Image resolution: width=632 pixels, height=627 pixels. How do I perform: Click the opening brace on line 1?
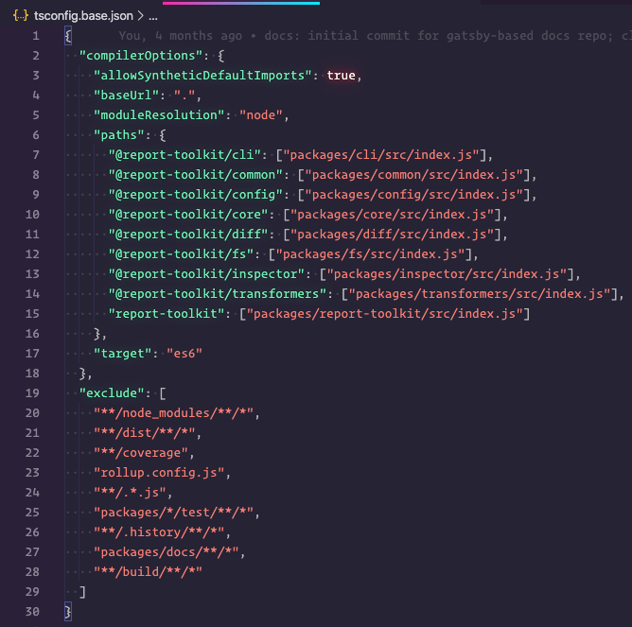pyautogui.click(x=68, y=36)
